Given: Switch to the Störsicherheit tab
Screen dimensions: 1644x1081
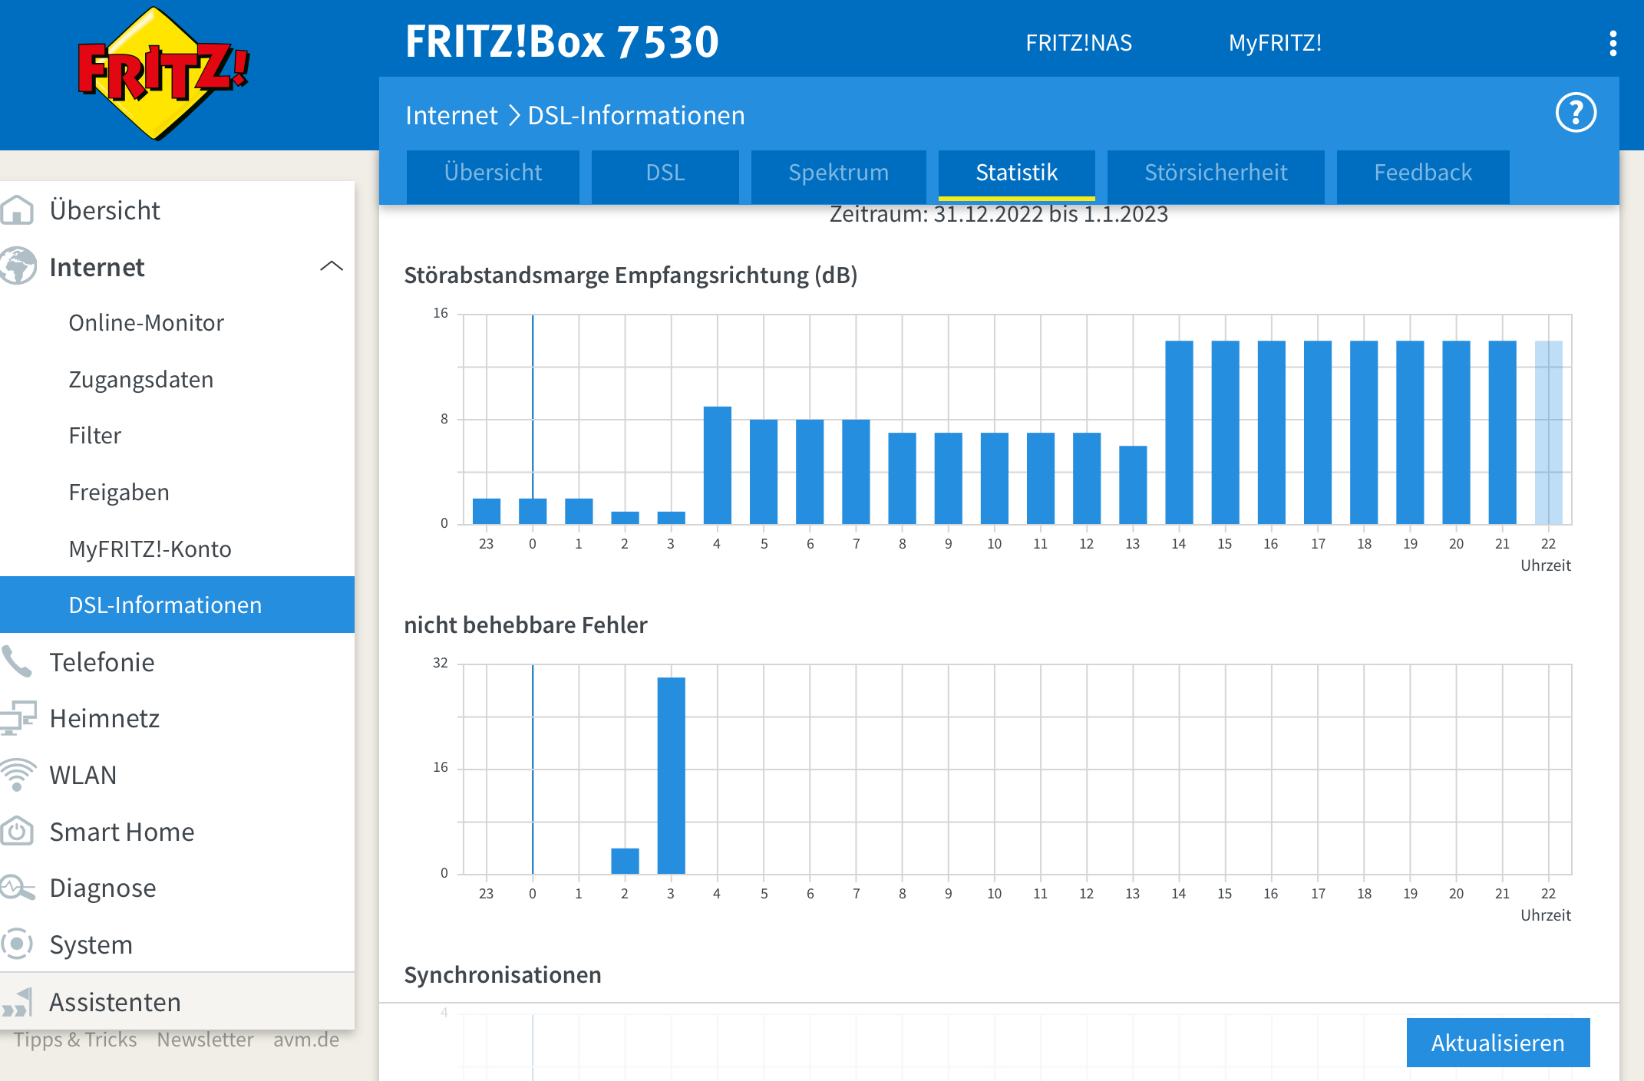Looking at the screenshot, I should 1216,173.
